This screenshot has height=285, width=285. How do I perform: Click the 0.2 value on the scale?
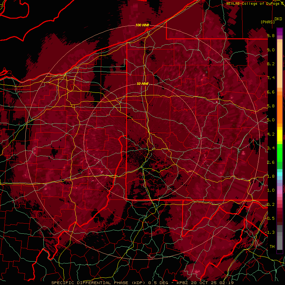coord(271,205)
